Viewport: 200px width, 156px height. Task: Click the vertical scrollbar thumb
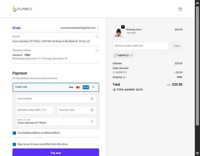click(x=197, y=66)
